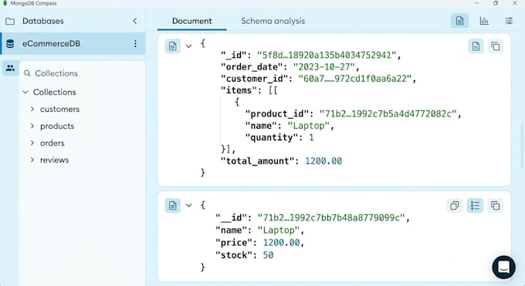The height and width of the screenshot is (286, 525).
Task: Click the eCommerceDB database icon
Action: click(x=10, y=43)
